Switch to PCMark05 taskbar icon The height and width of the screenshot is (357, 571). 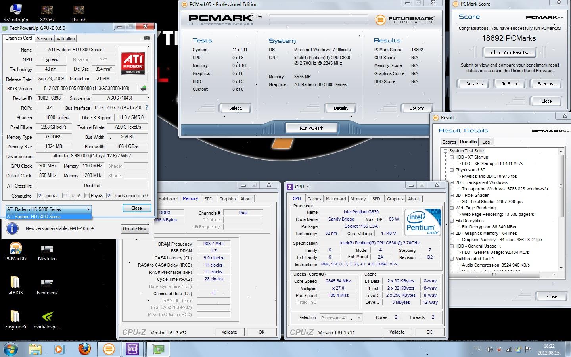[x=109, y=349]
